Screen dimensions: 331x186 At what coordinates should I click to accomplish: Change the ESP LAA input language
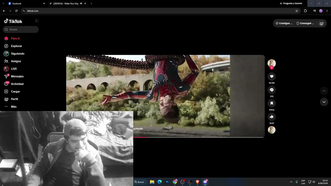pyautogui.click(x=303, y=182)
